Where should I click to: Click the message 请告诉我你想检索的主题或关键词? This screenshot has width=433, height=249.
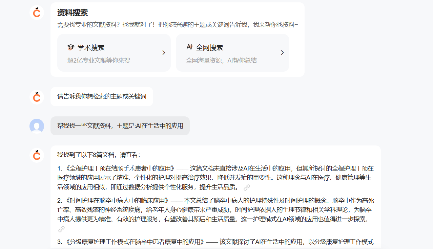pos(102,97)
